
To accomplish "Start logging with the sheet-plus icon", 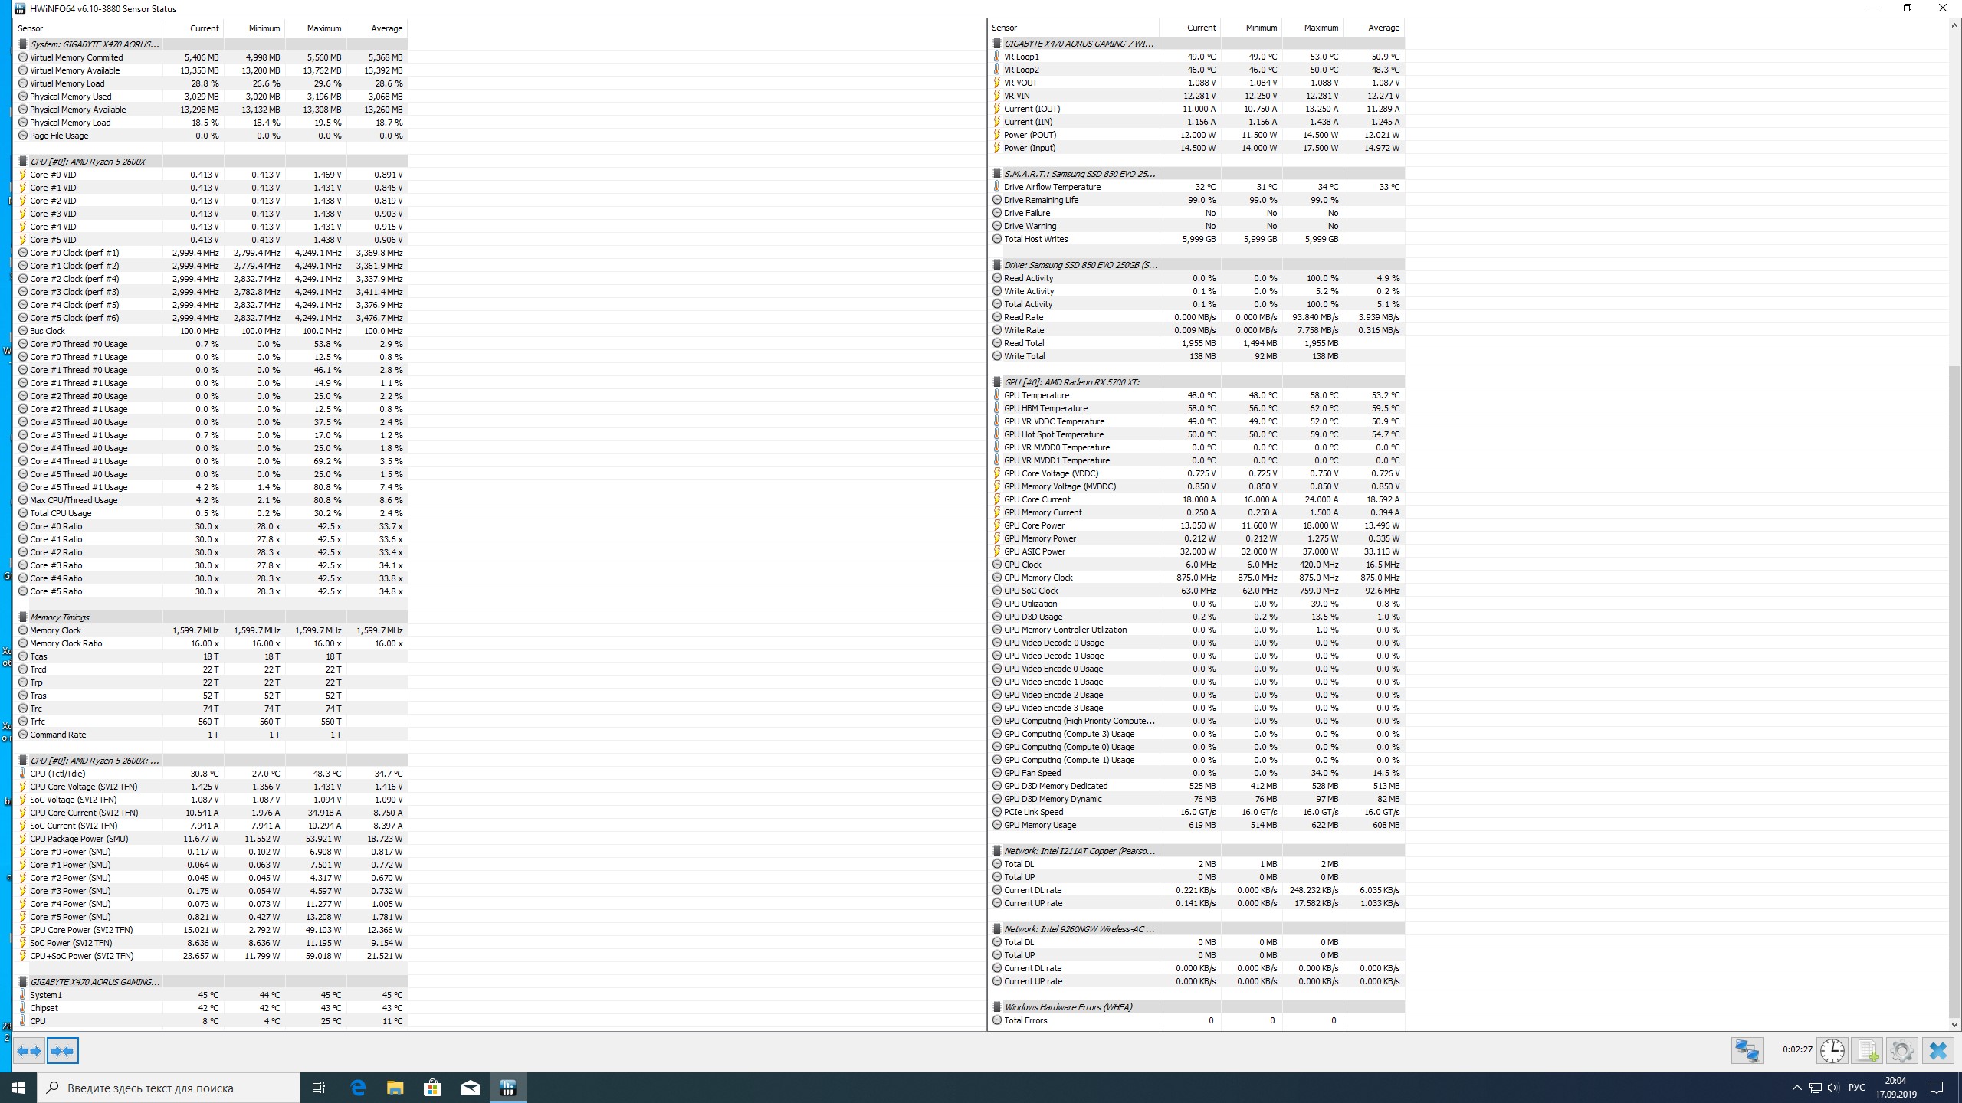I will [1867, 1050].
